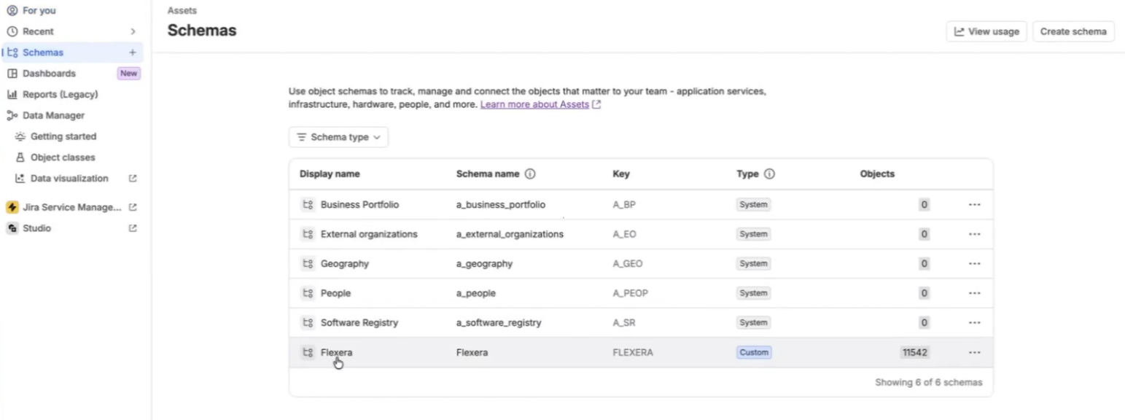1125x420 pixels.
Task: Click Showing 6 of 6 schemas text
Action: pos(929,382)
